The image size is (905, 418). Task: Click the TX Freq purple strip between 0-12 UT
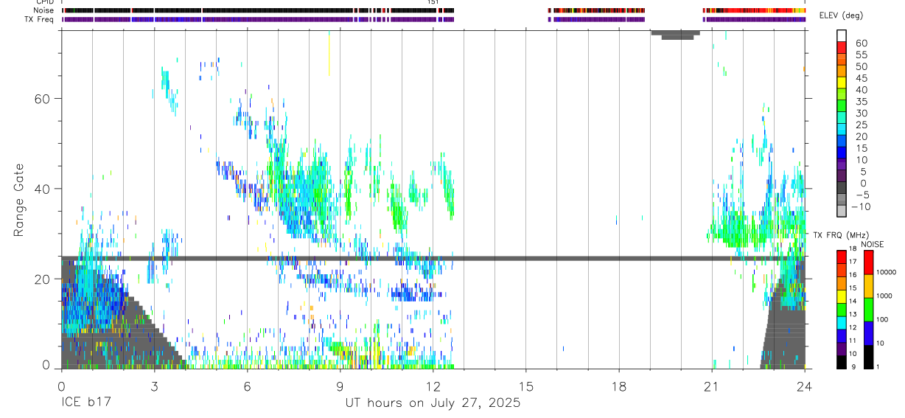click(x=258, y=19)
